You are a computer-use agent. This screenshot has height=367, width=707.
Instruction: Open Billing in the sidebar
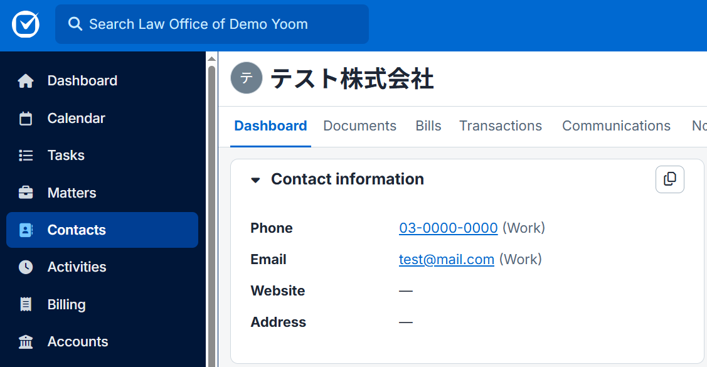102,304
